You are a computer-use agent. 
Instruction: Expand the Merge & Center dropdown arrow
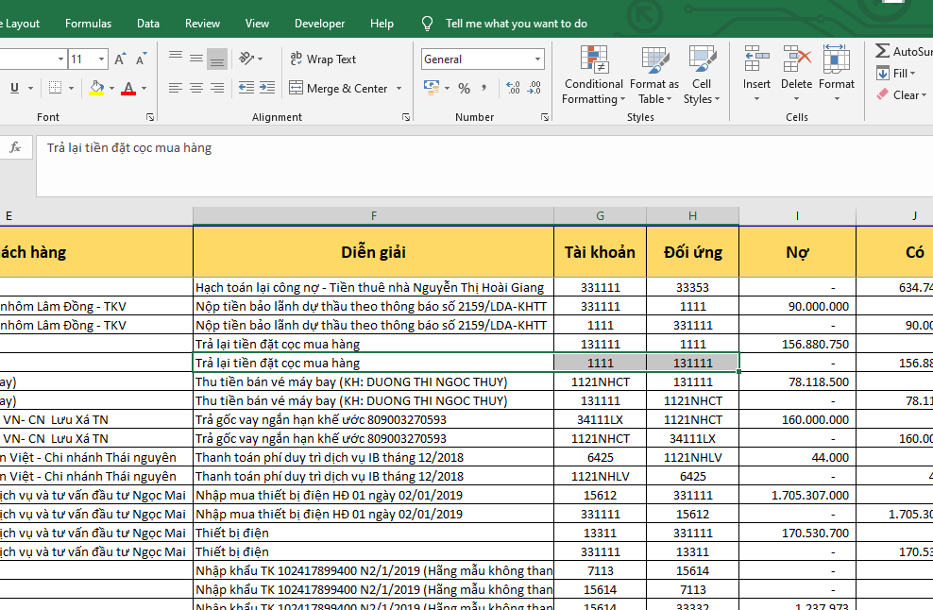point(399,89)
